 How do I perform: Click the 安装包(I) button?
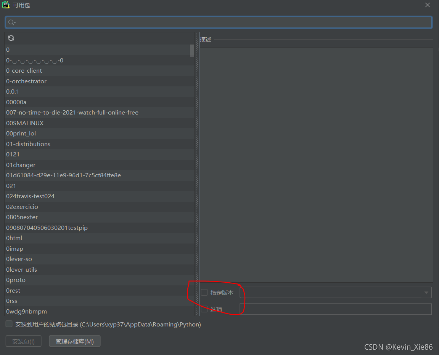(x=23, y=341)
